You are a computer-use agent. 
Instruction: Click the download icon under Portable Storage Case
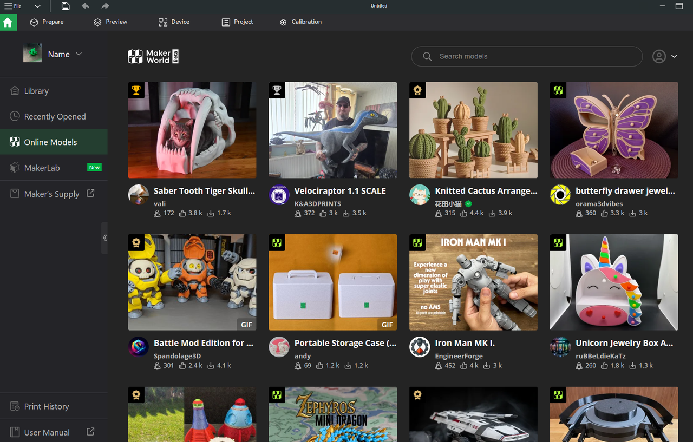click(348, 366)
